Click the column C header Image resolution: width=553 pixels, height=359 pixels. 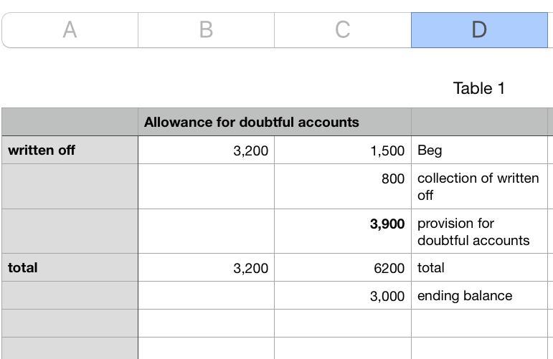[x=342, y=30]
